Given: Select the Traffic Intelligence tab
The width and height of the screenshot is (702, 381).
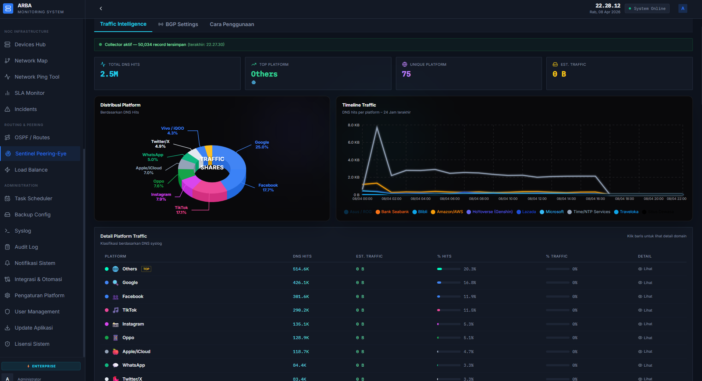Looking at the screenshot, I should (x=123, y=24).
